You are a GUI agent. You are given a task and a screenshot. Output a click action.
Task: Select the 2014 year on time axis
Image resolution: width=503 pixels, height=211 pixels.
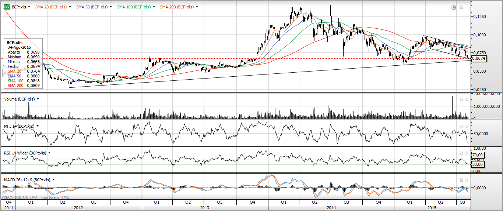[x=331, y=208]
